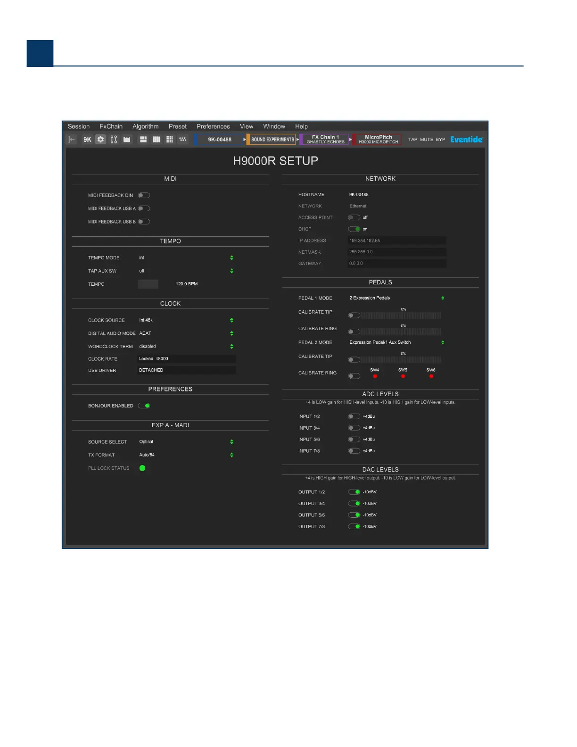Open the Algorithm menu

coord(146,126)
